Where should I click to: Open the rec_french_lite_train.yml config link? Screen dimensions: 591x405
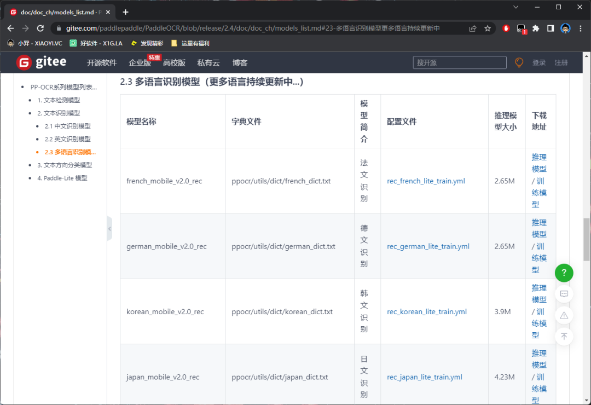coord(426,181)
